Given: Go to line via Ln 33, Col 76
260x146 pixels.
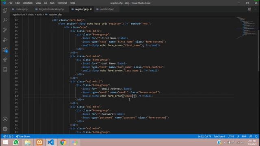Looking at the screenshot, I should (204, 136).
